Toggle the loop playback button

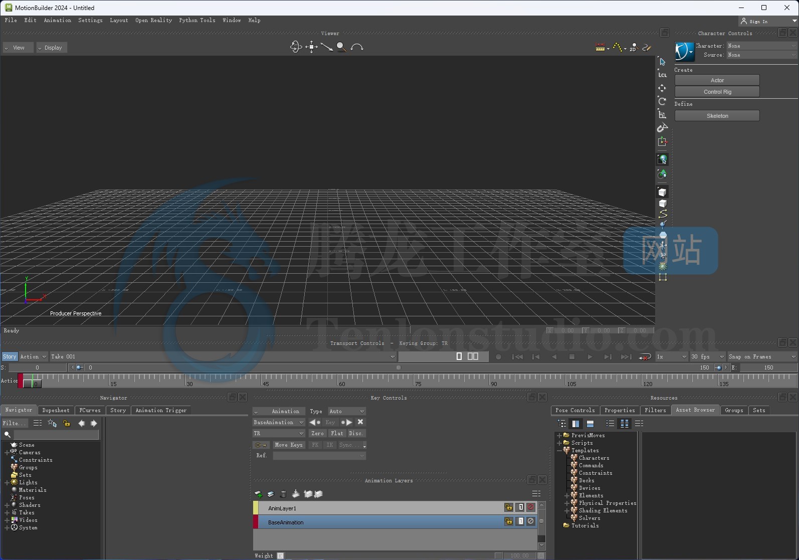click(x=645, y=357)
